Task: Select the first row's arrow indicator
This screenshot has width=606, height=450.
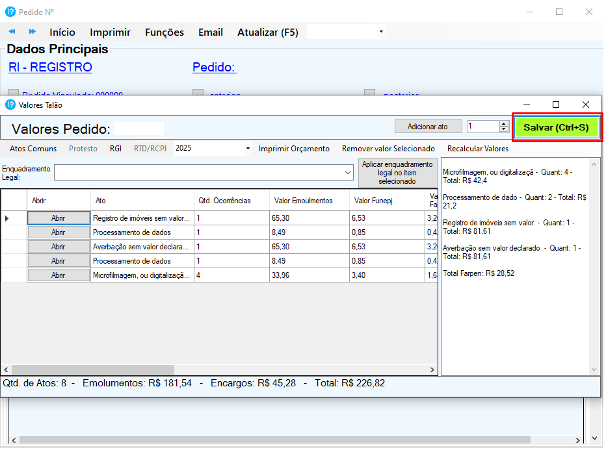Action: point(7,218)
